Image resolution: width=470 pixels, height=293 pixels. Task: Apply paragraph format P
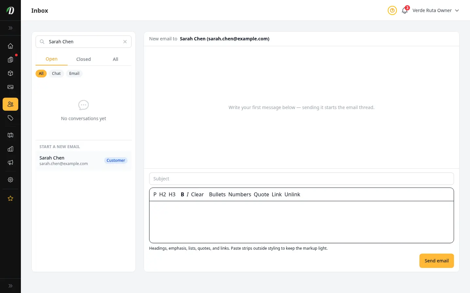(155, 194)
